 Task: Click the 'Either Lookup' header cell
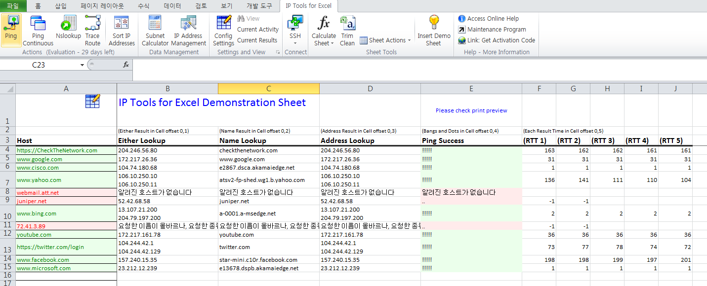pyautogui.click(x=167, y=141)
